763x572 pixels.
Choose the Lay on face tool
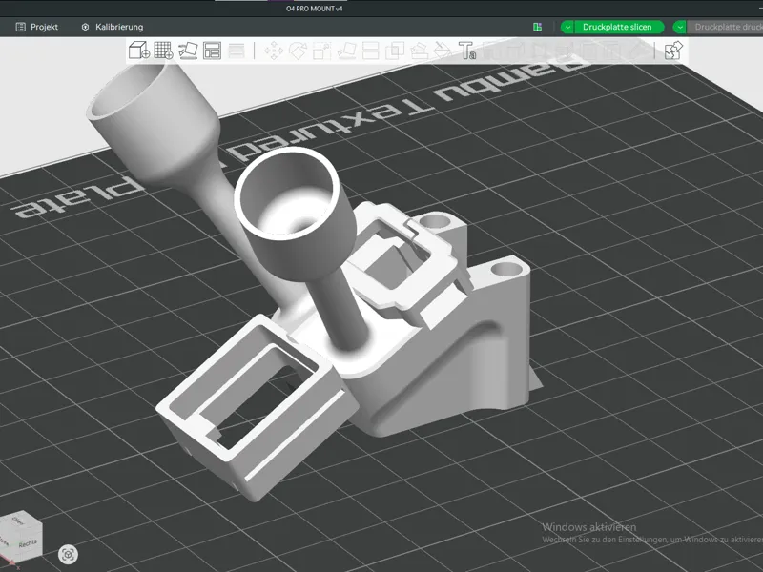pyautogui.click(x=346, y=51)
